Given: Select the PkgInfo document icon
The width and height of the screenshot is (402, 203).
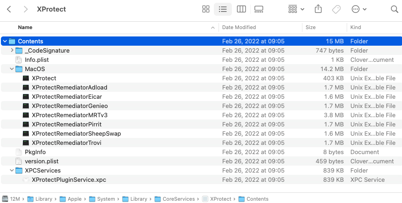Looking at the screenshot, I should [x=18, y=152].
